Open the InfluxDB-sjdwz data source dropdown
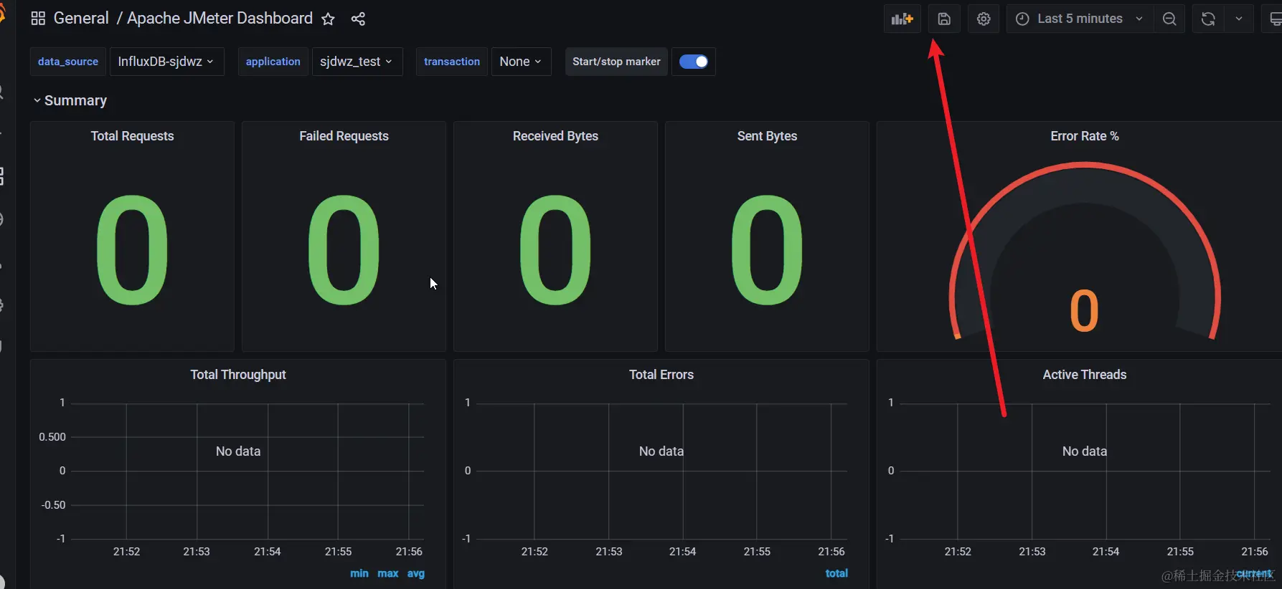Viewport: 1282px width, 589px height. [x=166, y=62]
